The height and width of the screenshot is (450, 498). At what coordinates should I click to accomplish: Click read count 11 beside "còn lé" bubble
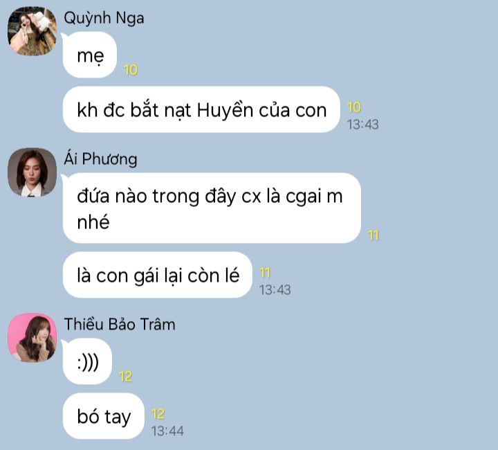[x=265, y=273]
